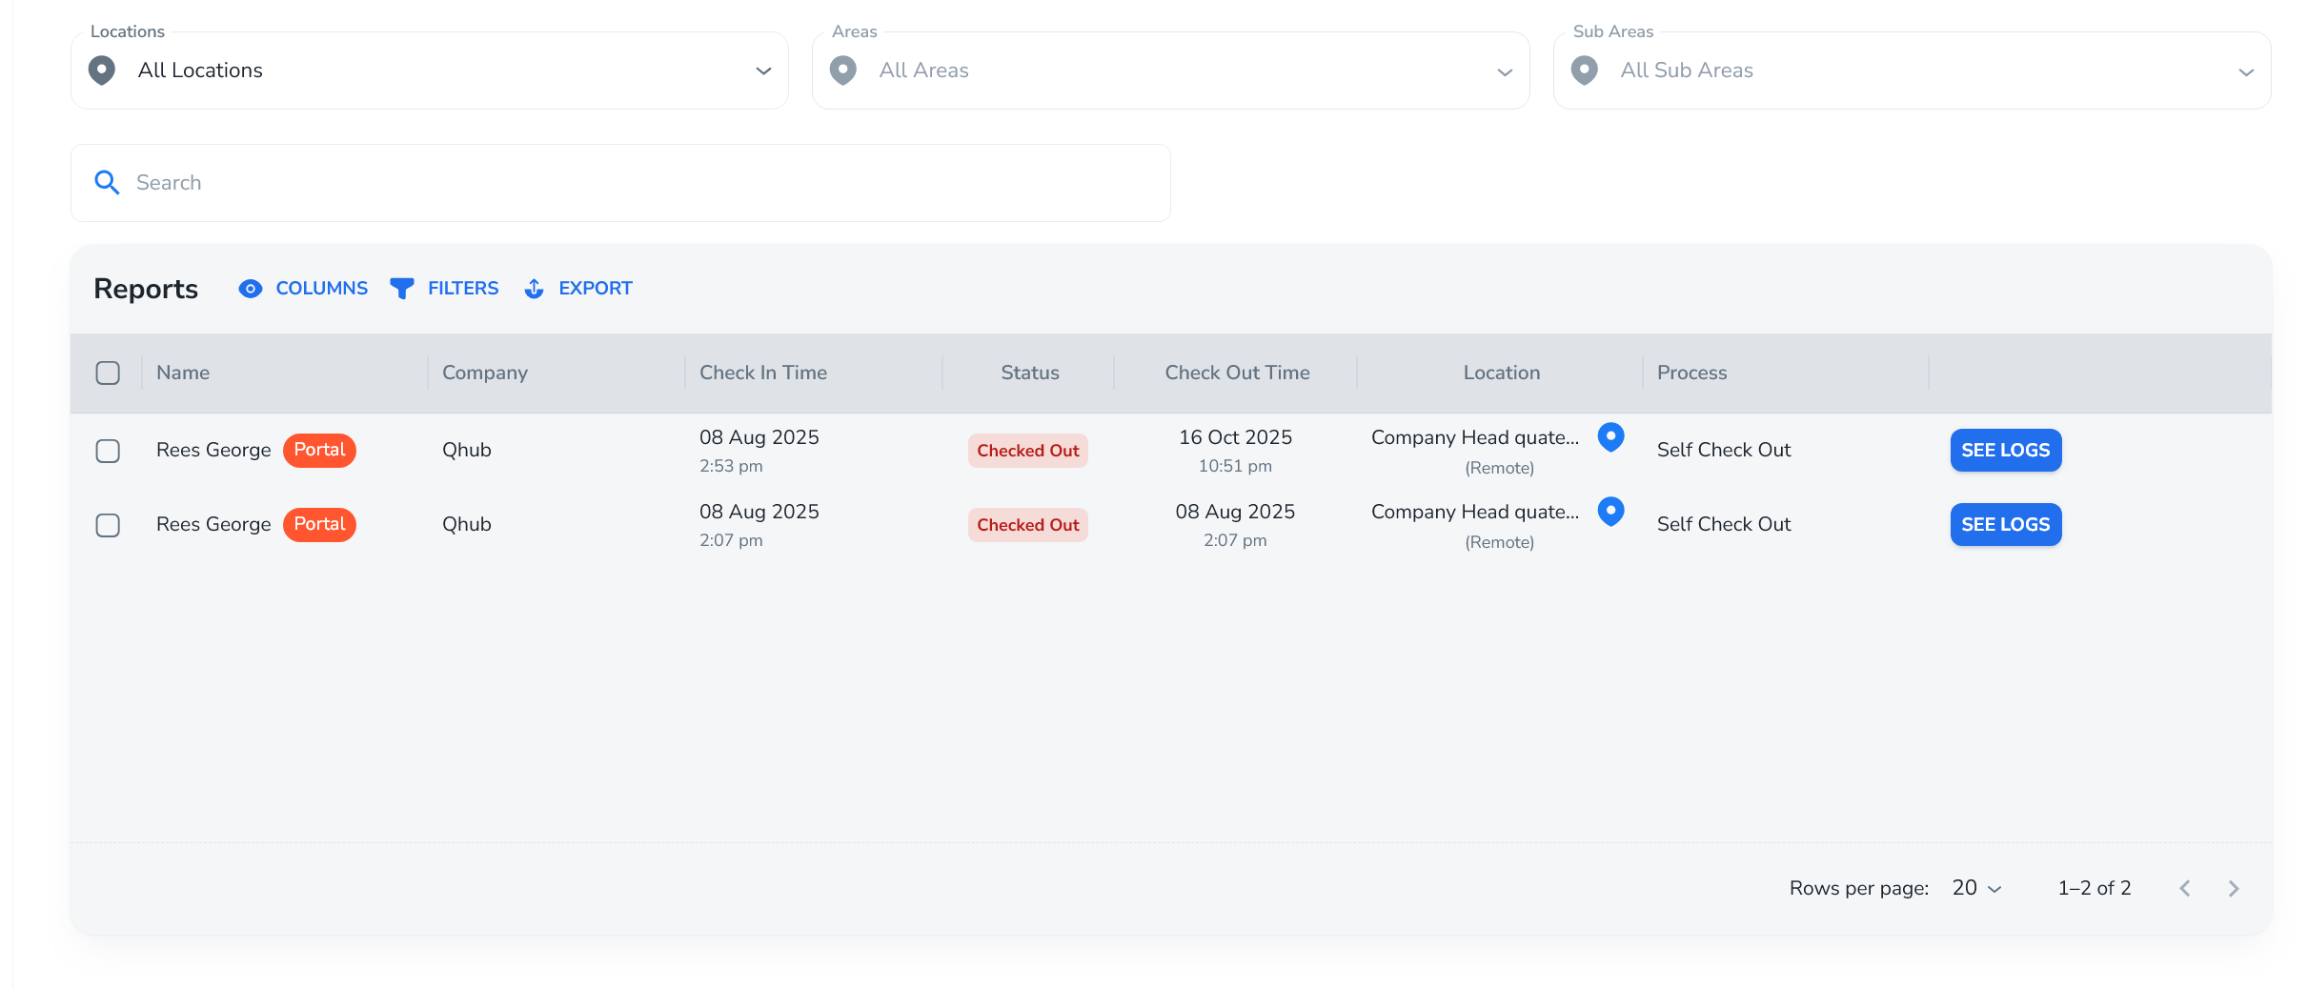This screenshot has width=2308, height=989.
Task: Click Qhub company in 2:53 pm row
Action: (467, 450)
